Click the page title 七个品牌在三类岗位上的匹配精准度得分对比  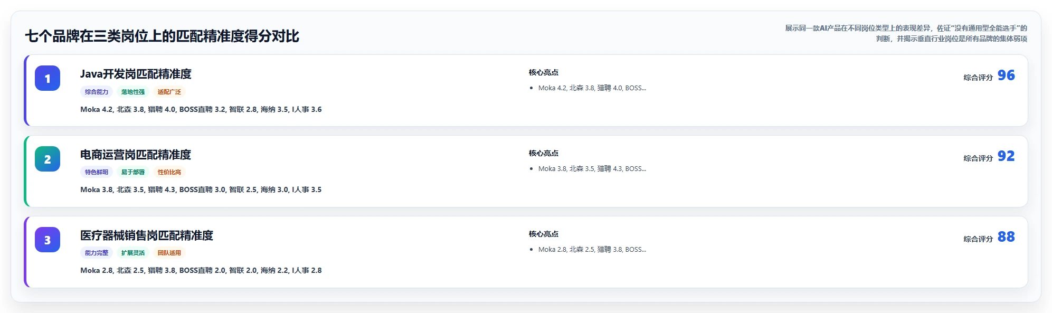[162, 36]
